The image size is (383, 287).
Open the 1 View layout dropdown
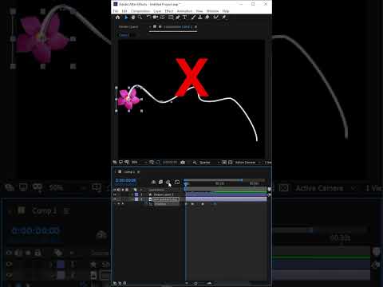[268, 162]
